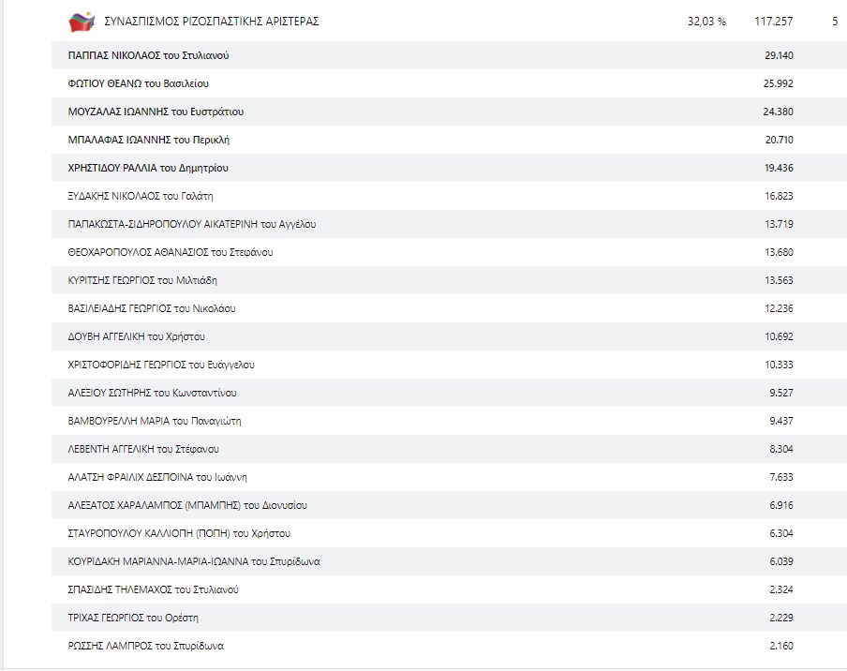Click ΘΕΟΧΑΡΟΠΟΥΛΟΣ ΑΘΑΝΑΣΙΟΣ candidate name
The width and height of the screenshot is (847, 671).
[x=171, y=252]
